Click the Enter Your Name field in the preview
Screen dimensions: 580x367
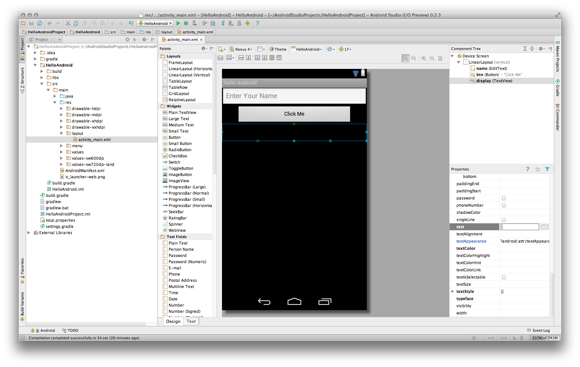294,96
